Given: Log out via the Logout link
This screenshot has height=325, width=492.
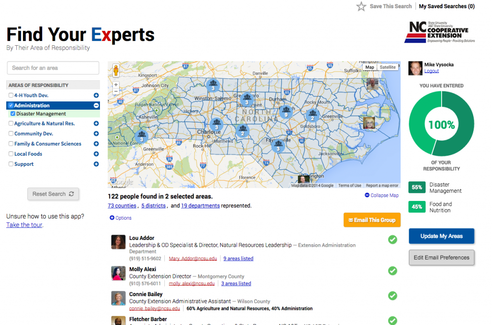Looking at the screenshot, I should pyautogui.click(x=431, y=71).
